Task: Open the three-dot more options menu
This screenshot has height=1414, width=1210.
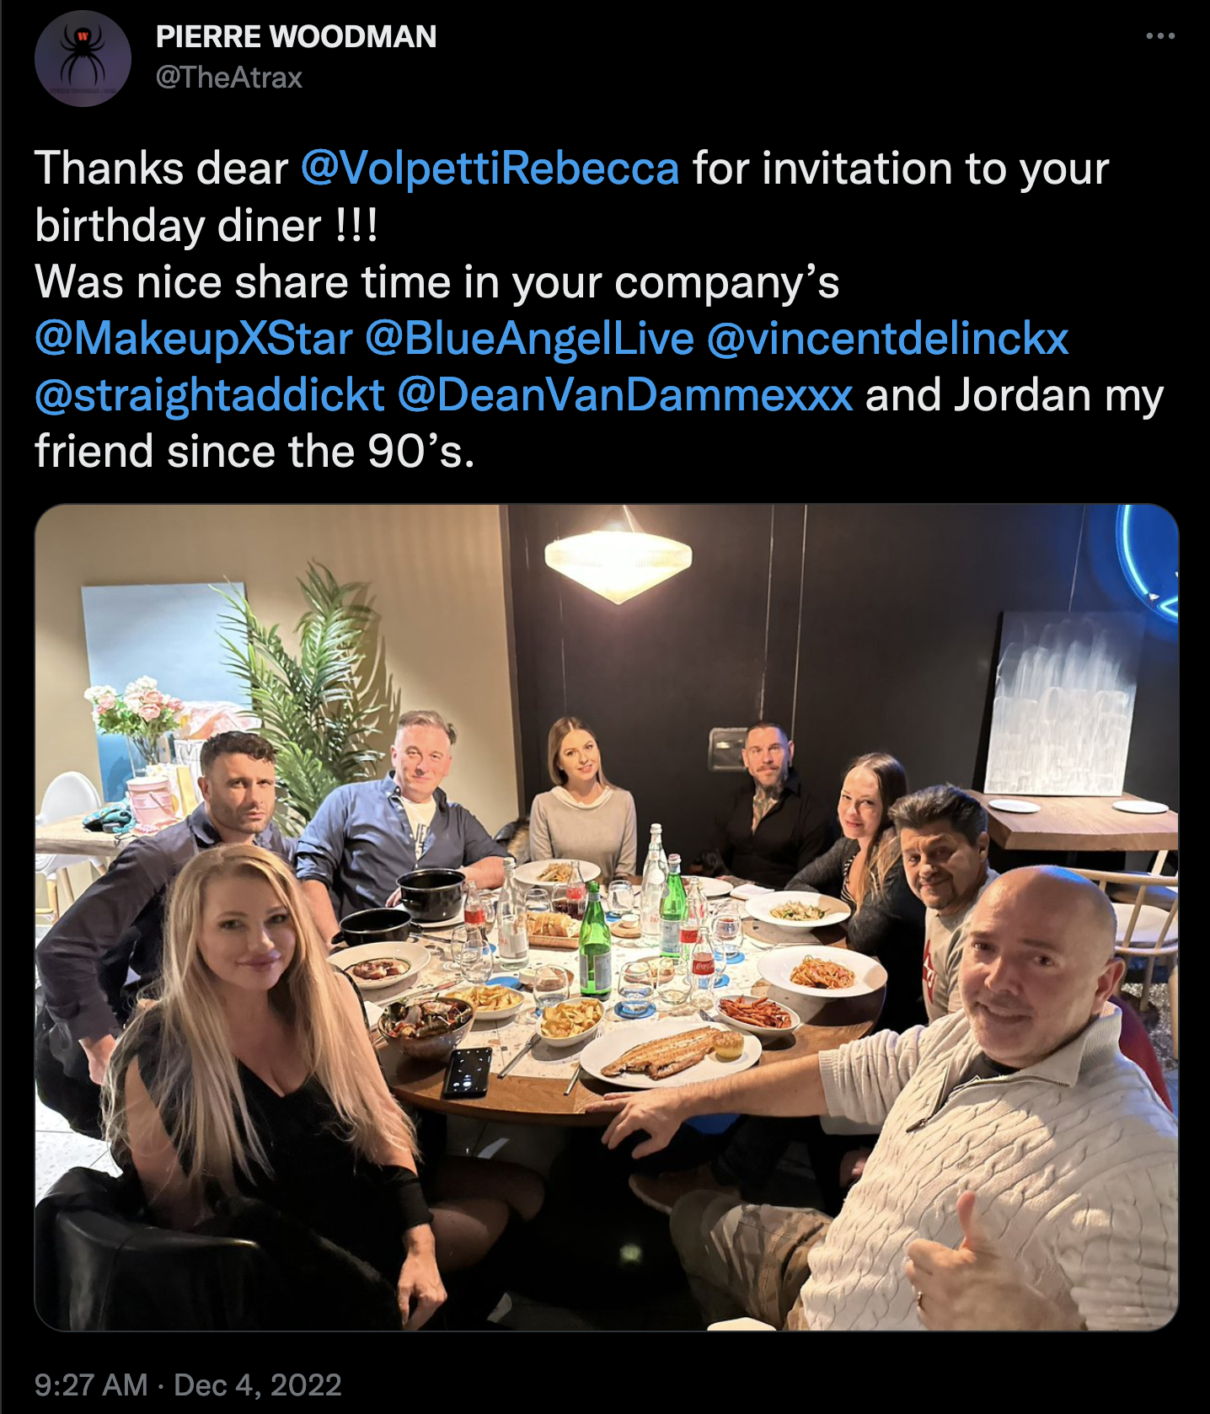Action: pos(1160,36)
